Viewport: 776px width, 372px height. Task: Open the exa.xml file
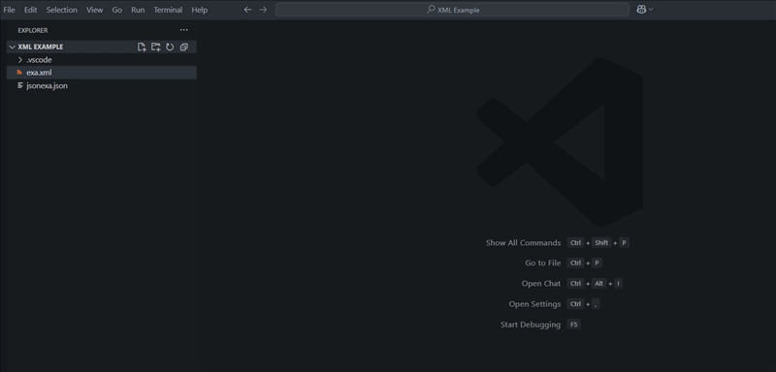[x=102, y=73]
